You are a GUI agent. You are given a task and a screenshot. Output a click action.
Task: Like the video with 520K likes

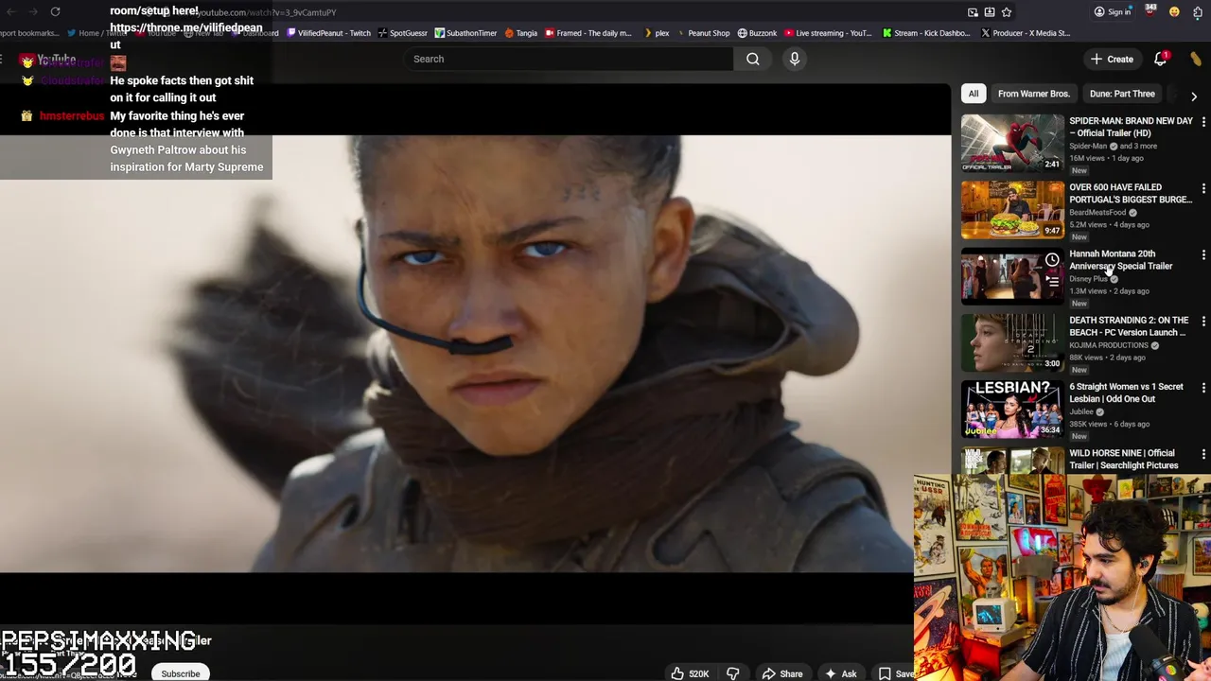coord(690,673)
